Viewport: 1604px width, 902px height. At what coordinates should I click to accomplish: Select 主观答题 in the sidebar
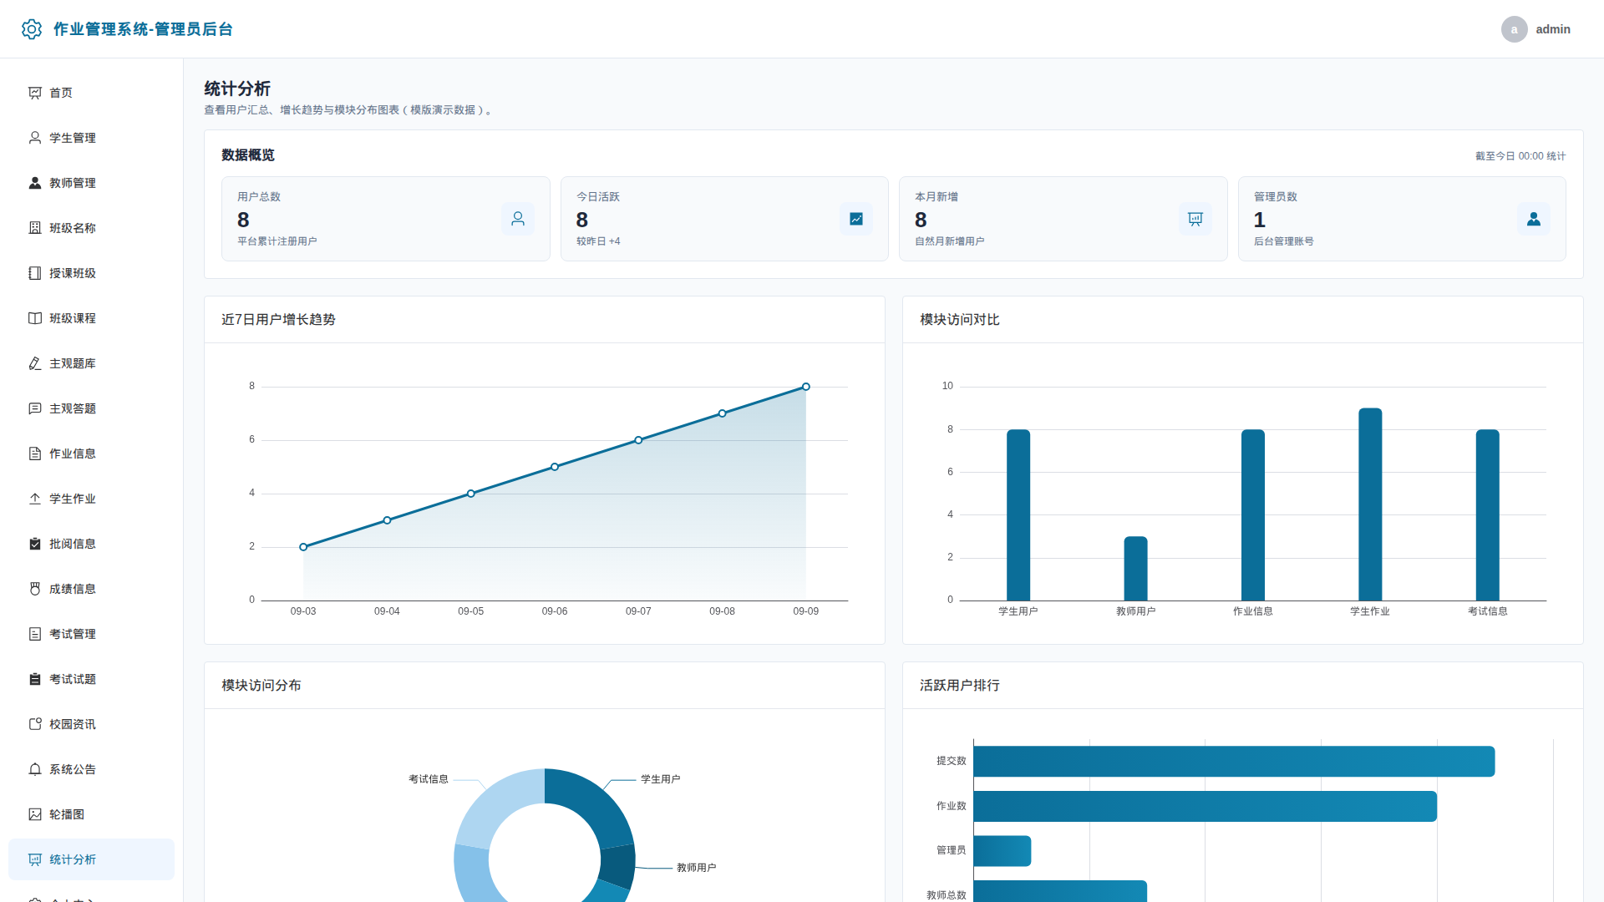[91, 408]
